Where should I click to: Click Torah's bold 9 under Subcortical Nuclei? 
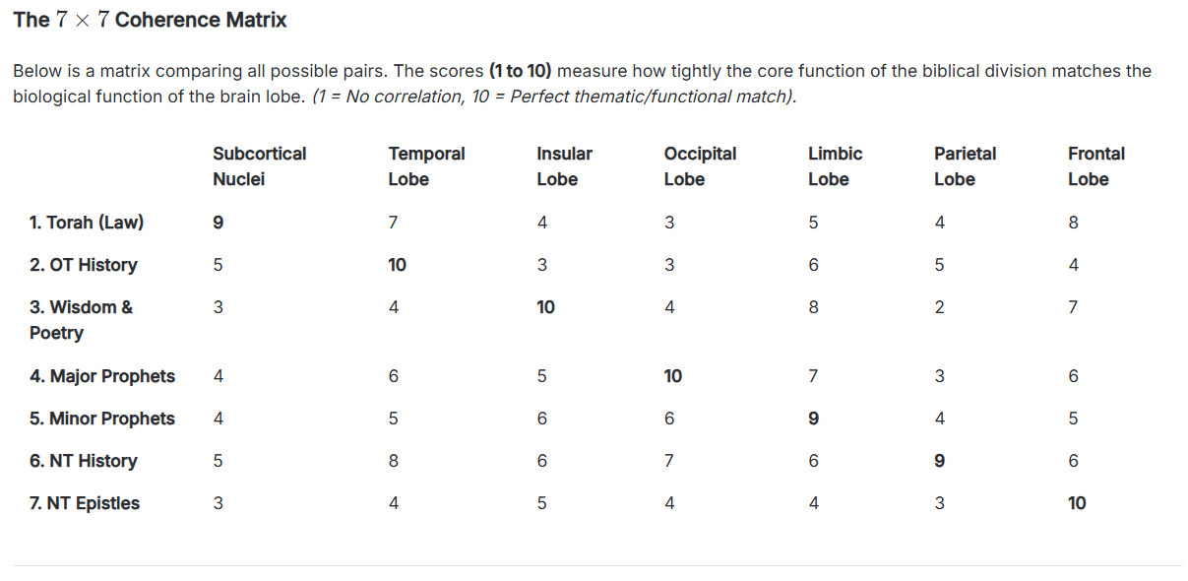tap(218, 223)
